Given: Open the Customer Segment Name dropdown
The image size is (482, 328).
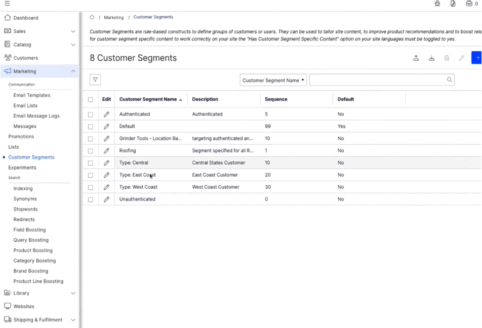Looking at the screenshot, I should click(273, 80).
